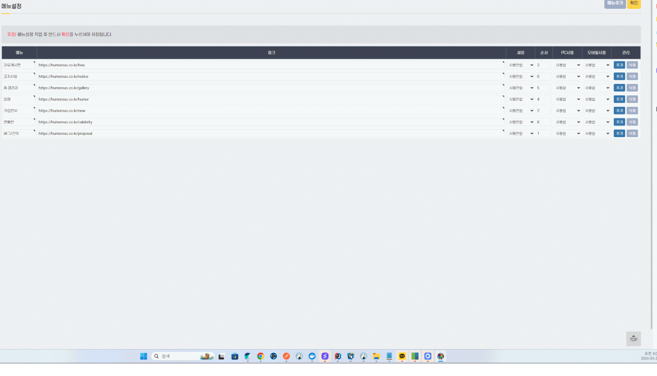Open the Docker whale taskbar icon
The image size is (657, 376).
[x=312, y=356]
